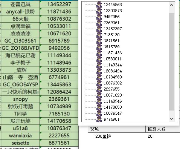180x149 pixels.
Task: Click the winner list scroll down arrow
Action: 171,119
